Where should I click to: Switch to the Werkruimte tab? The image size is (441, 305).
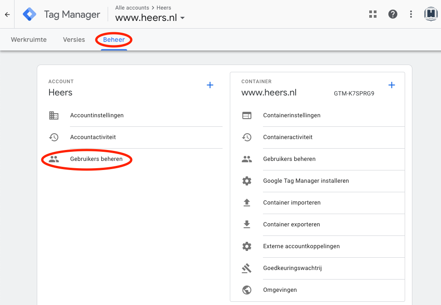pyautogui.click(x=29, y=40)
